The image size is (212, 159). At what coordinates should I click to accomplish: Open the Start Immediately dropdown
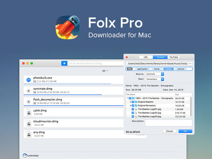click(154, 79)
